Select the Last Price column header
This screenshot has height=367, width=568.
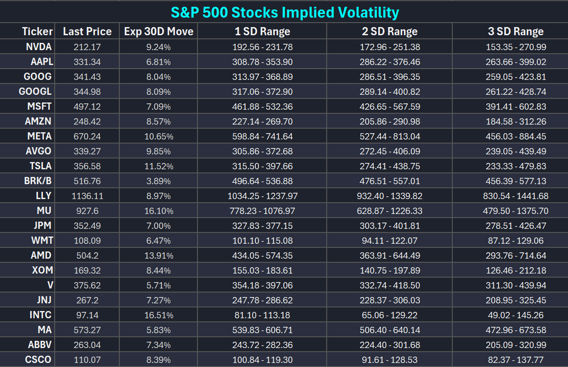pos(87,32)
